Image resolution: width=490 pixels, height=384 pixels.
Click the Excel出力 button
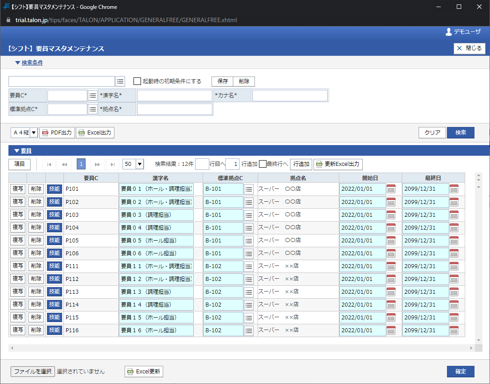tap(95, 133)
